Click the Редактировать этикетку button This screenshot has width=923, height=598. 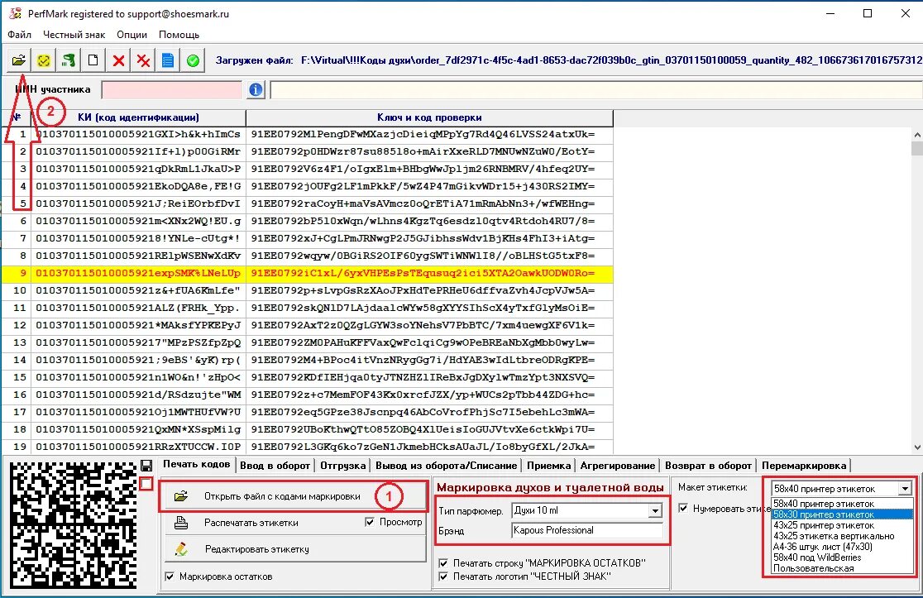tap(295, 549)
